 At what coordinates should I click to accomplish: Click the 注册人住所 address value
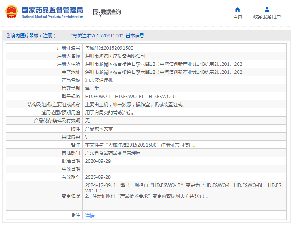[x=164, y=64]
